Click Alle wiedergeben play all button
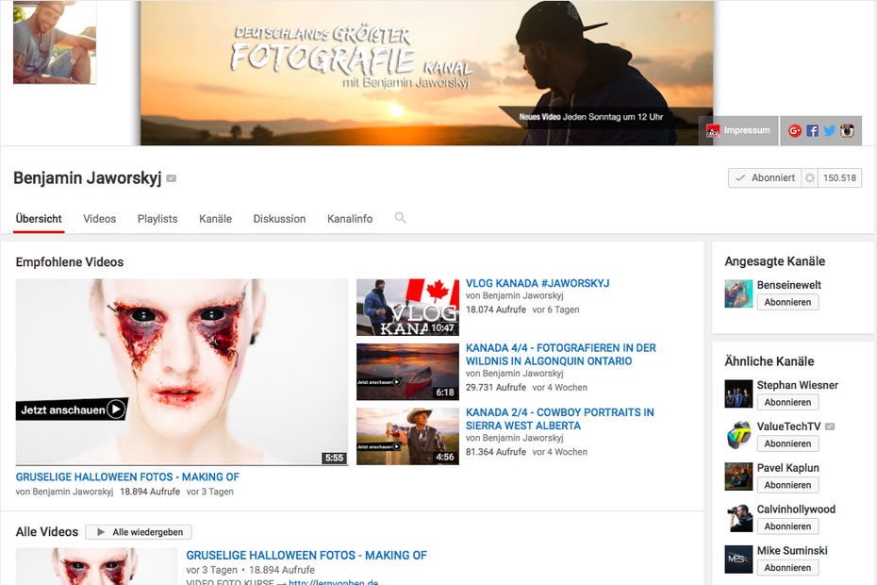 (x=139, y=532)
